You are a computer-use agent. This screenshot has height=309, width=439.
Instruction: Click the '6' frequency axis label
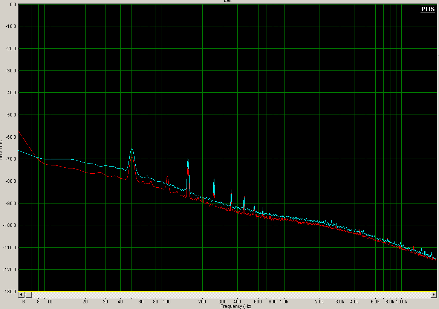pos(23,302)
